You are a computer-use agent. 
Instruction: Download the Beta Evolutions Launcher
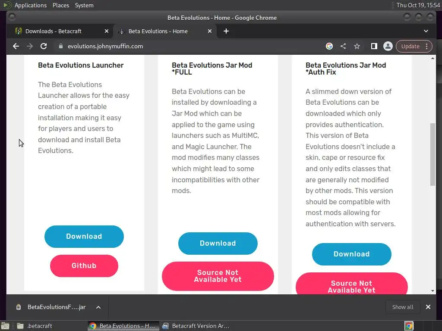tap(84, 237)
